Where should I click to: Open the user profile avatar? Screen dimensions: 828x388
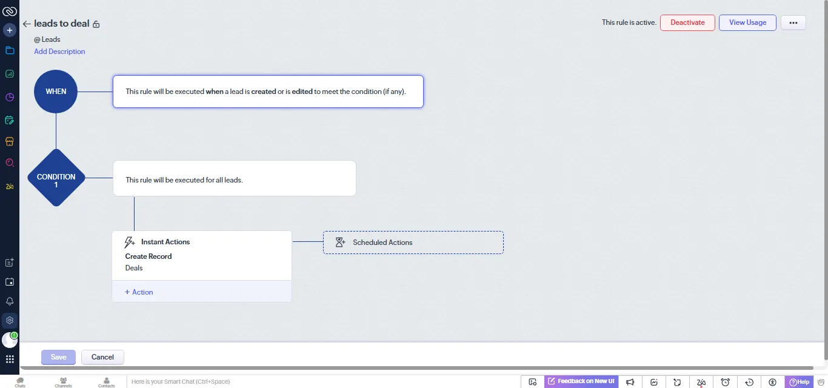click(10, 339)
